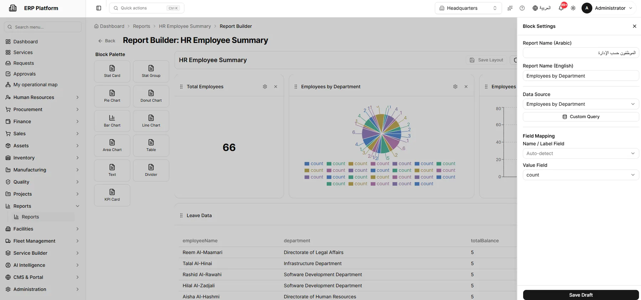Toggle the sidebar collapse icon

click(99, 8)
